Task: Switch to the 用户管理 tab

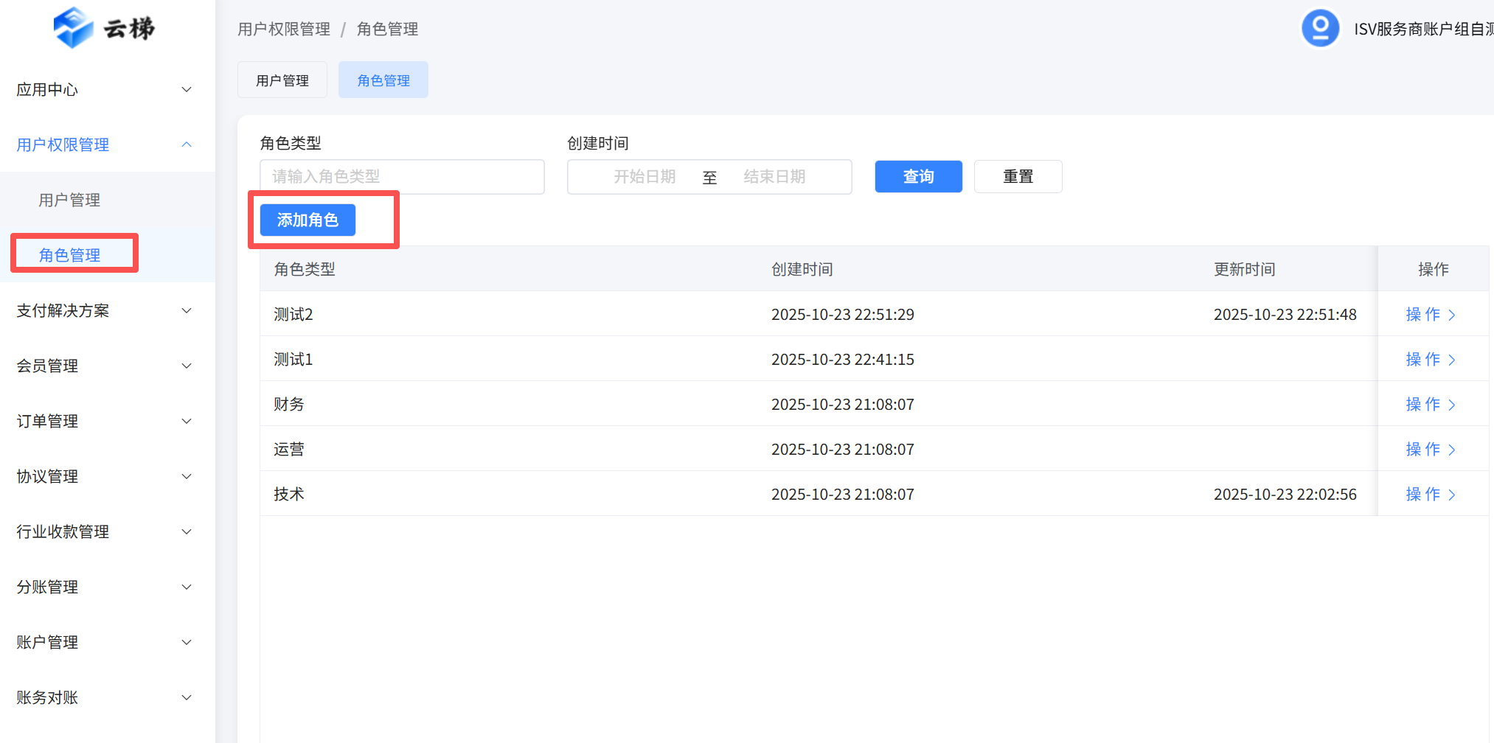Action: (x=282, y=80)
